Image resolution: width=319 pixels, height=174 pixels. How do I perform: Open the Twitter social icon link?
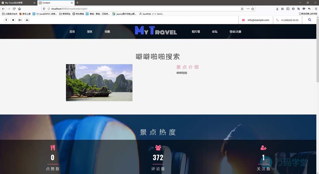tap(13, 20)
